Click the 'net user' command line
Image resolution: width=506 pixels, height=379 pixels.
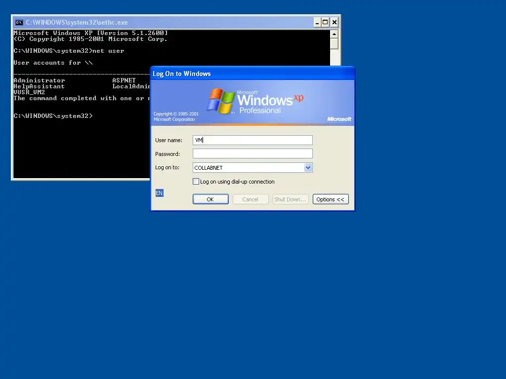coord(69,51)
